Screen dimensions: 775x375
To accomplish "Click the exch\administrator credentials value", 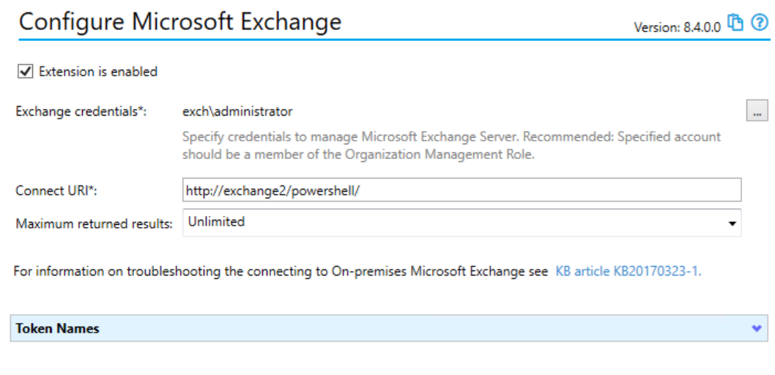I will 237,111.
